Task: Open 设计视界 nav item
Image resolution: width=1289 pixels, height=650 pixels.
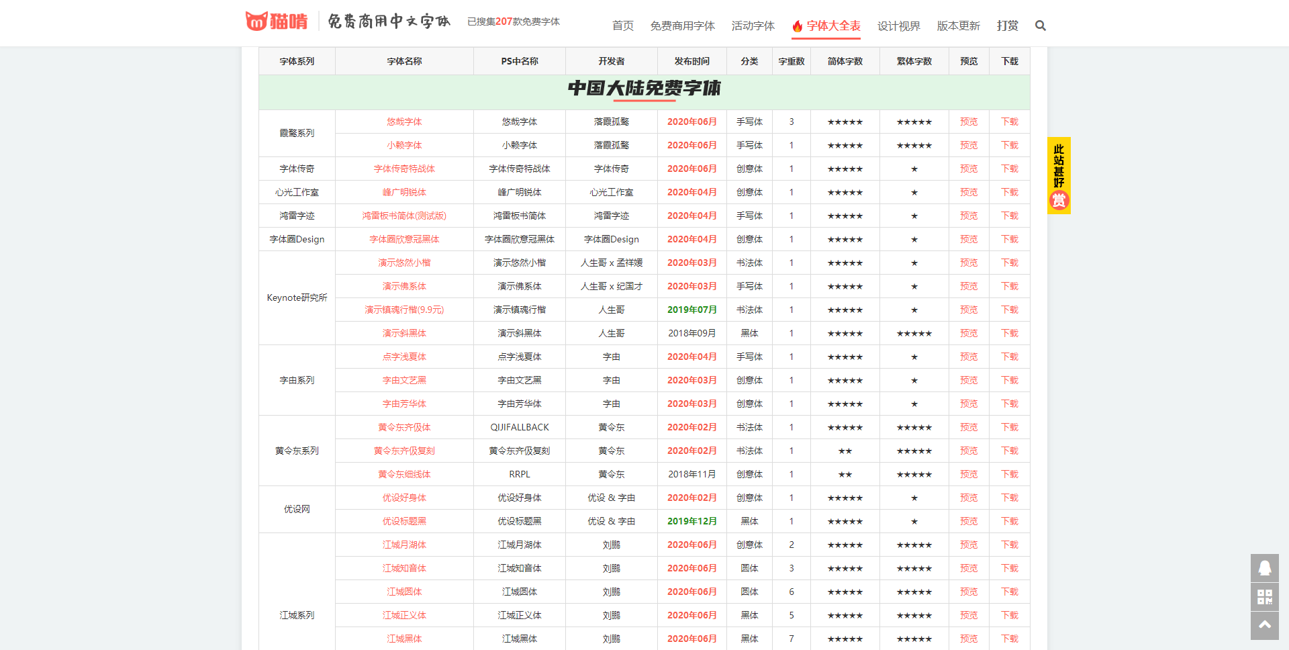Action: point(899,26)
